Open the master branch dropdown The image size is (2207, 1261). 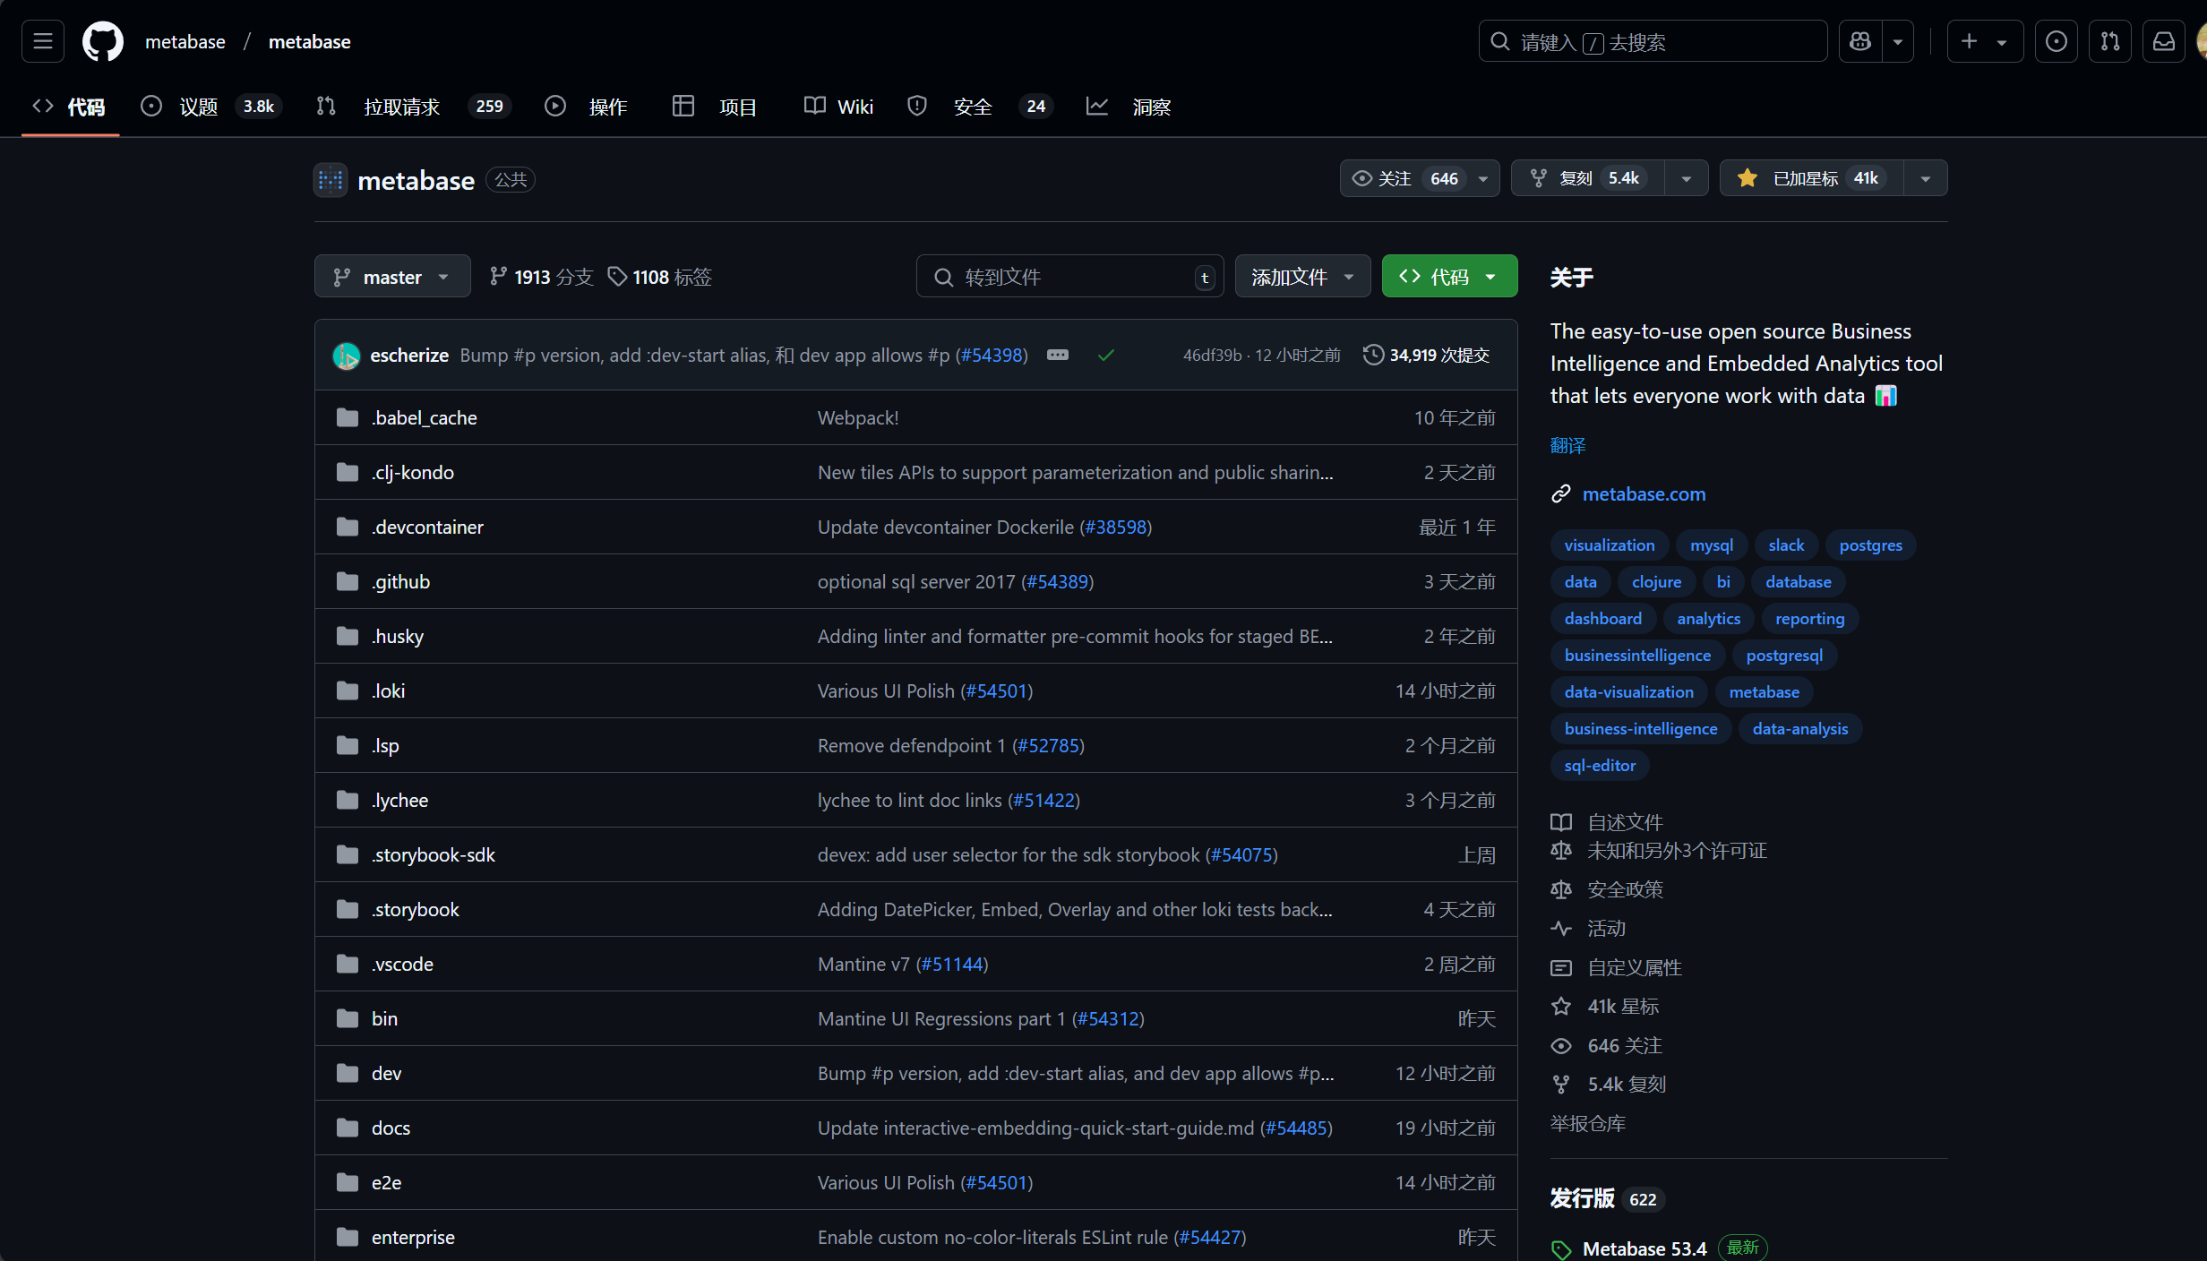pos(391,277)
